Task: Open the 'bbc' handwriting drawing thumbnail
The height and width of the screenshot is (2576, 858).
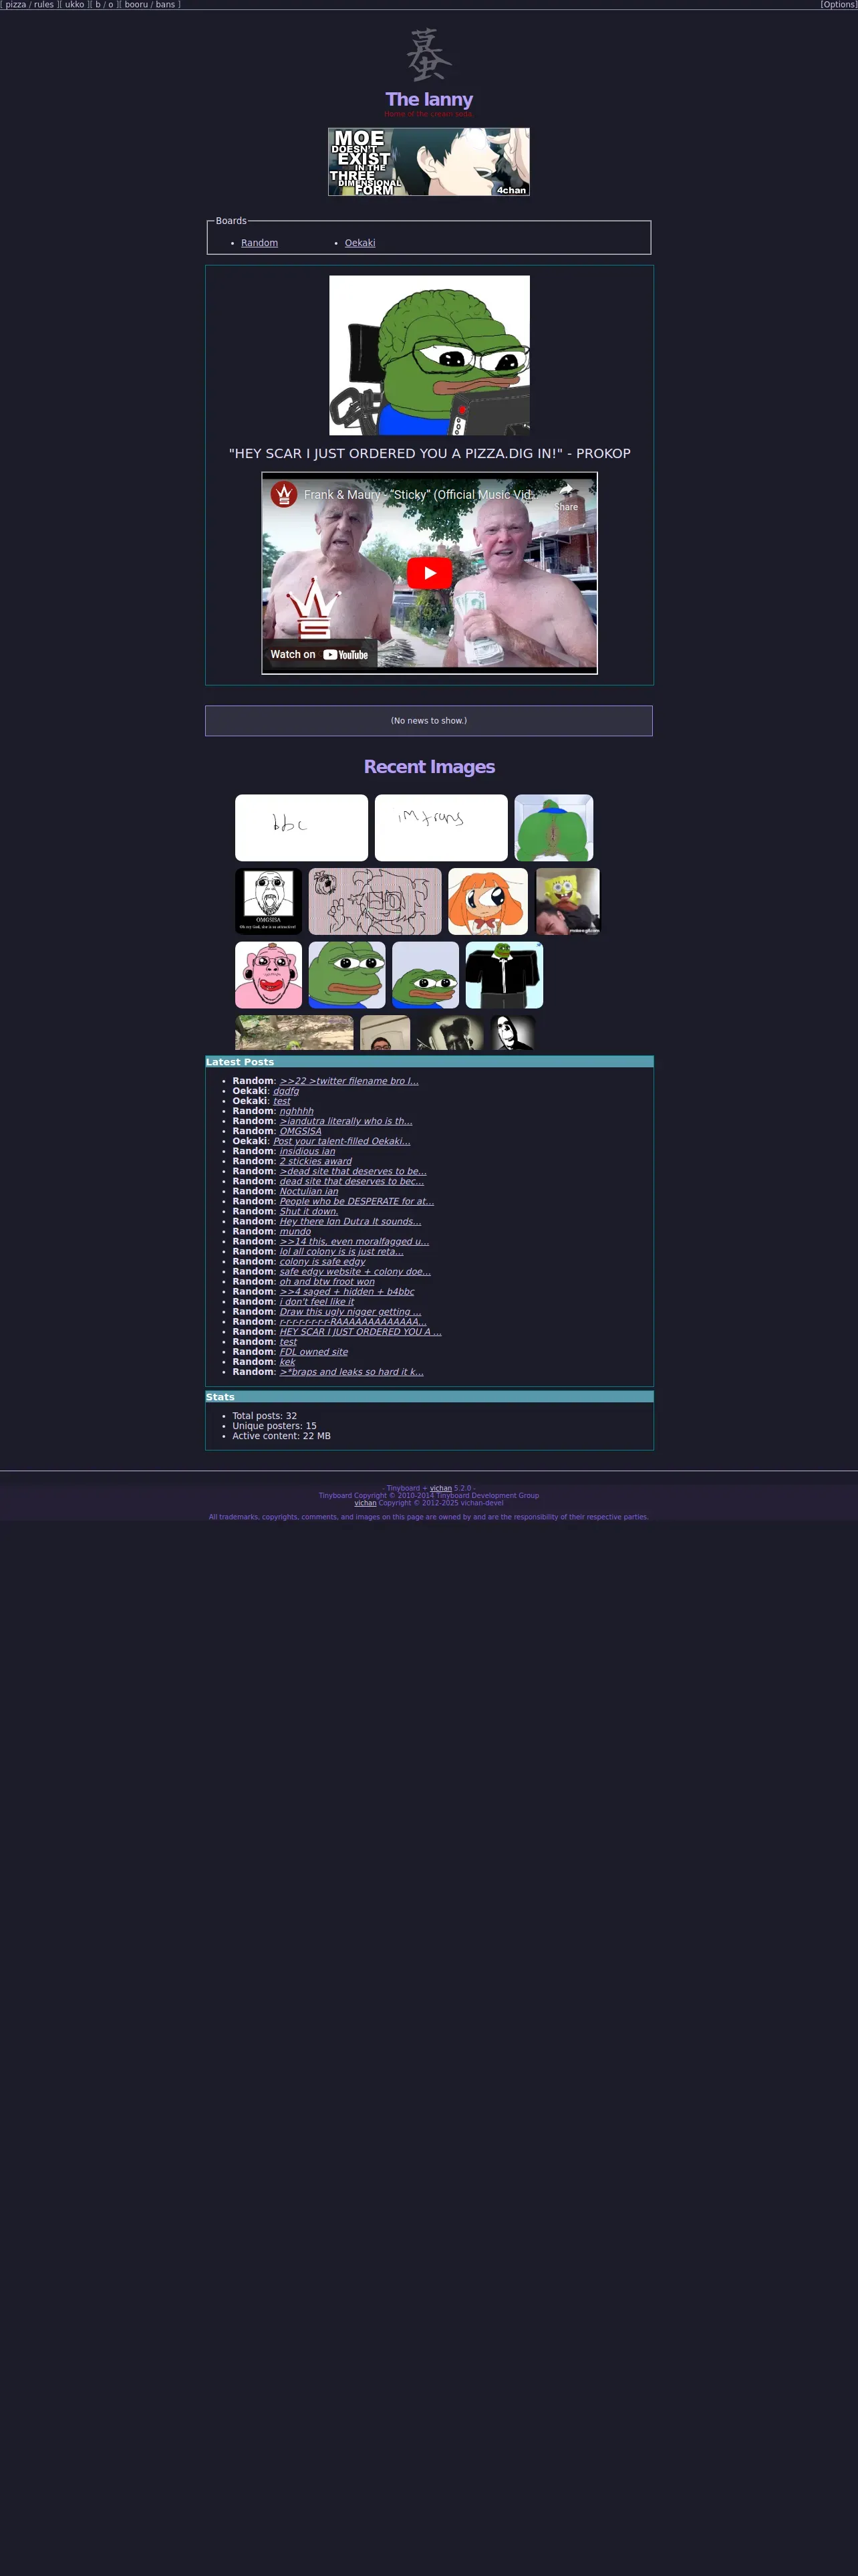Action: tap(301, 828)
